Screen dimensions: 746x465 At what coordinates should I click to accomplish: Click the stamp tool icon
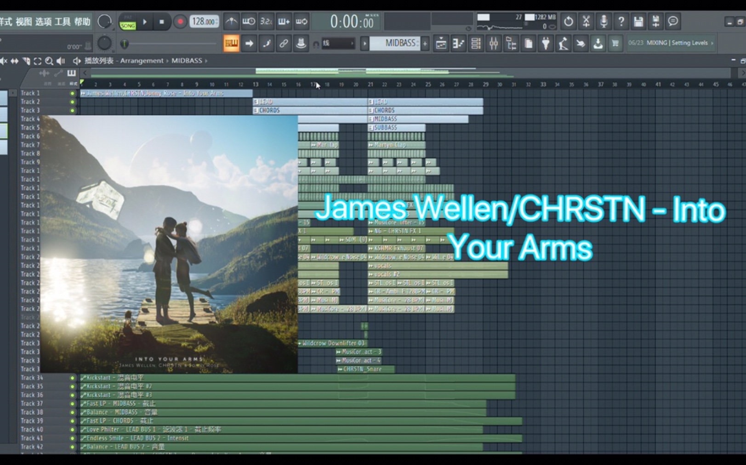coord(301,44)
